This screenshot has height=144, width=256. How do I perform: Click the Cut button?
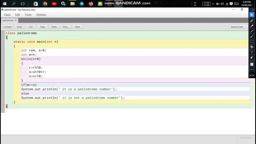[x=31, y=27]
